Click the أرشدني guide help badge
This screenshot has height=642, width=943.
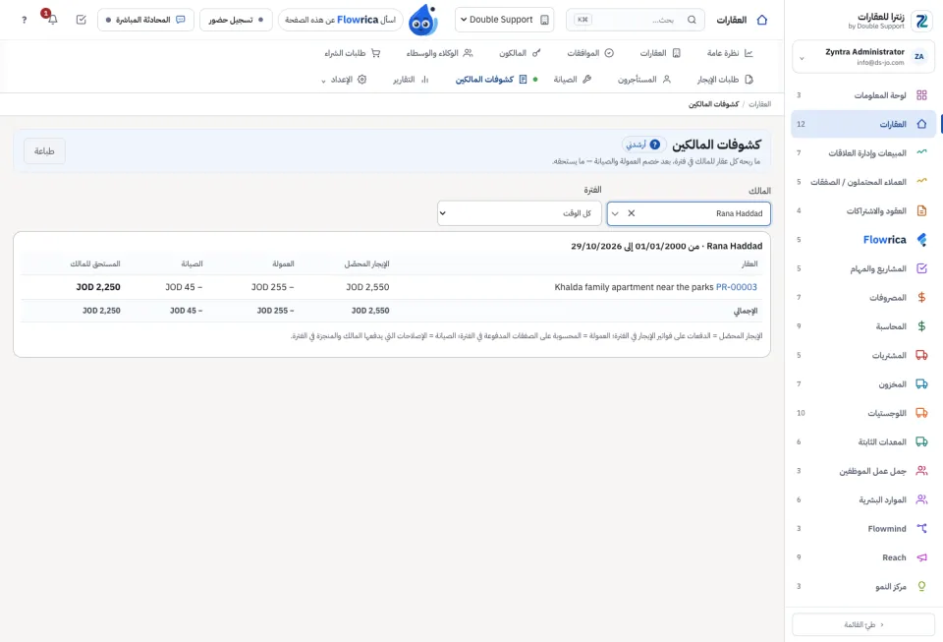pyautogui.click(x=642, y=145)
